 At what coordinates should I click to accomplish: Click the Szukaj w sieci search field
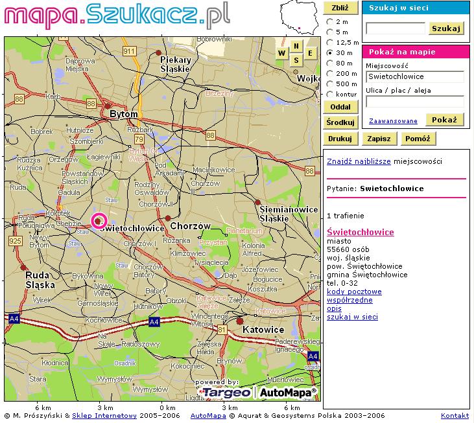pyautogui.click(x=395, y=29)
